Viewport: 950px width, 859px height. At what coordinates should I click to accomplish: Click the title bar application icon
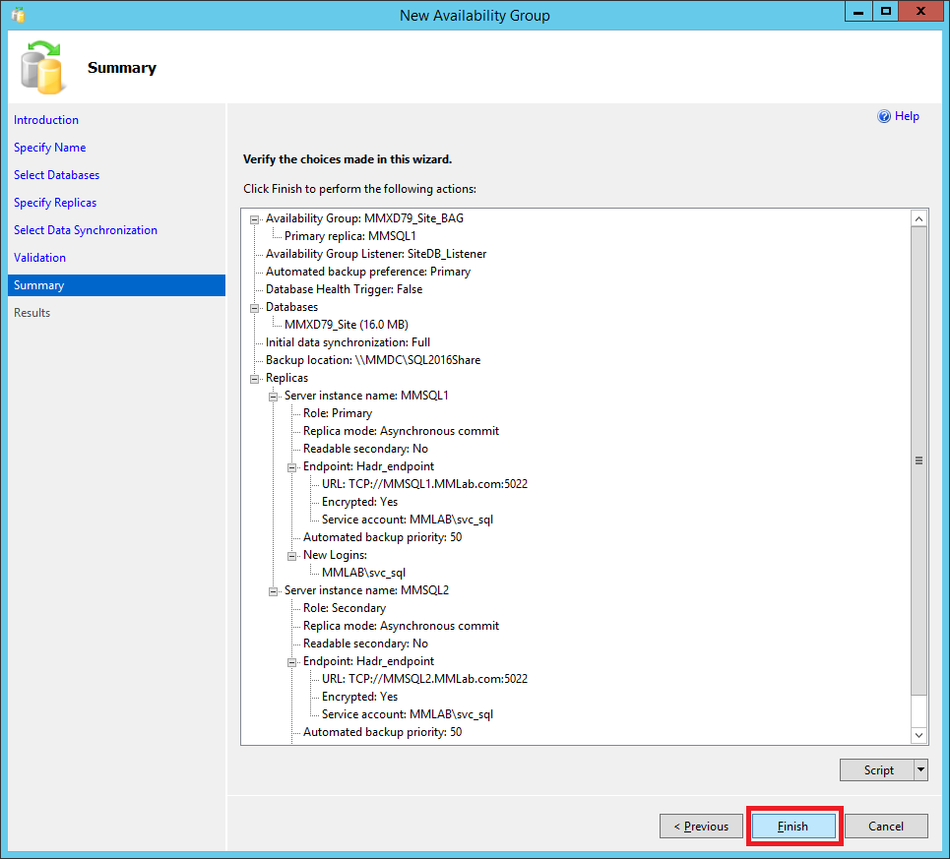point(18,15)
